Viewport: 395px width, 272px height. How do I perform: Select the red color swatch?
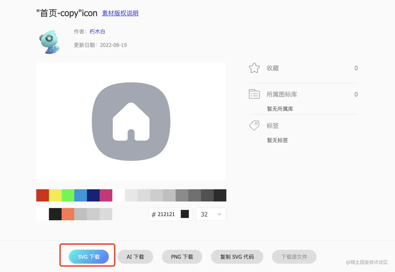click(x=42, y=195)
